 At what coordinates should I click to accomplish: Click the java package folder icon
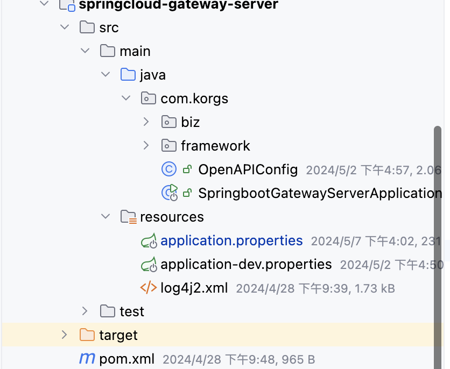127,74
